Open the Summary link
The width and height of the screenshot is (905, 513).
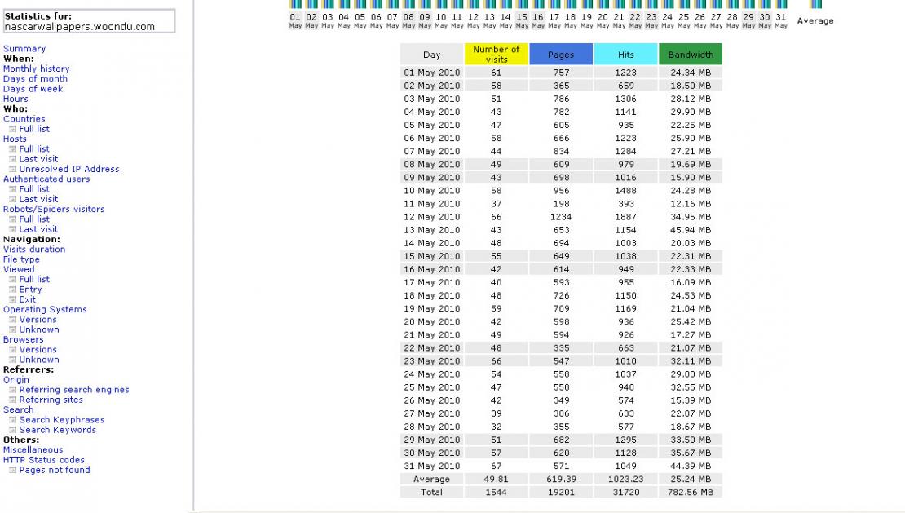[24, 49]
